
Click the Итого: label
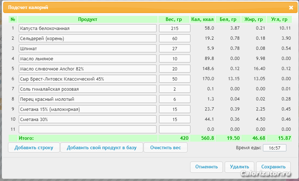pos(26,138)
